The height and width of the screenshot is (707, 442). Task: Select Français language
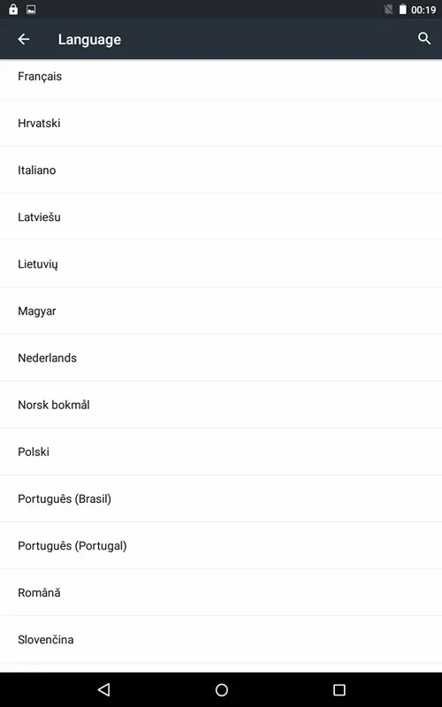[221, 77]
